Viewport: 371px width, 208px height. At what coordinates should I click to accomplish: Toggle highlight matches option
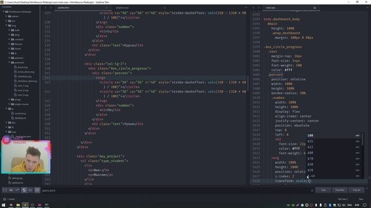(37, 190)
